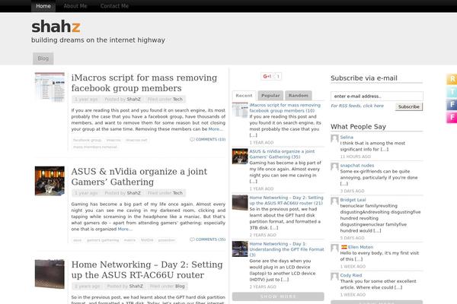Screen dimensions: 457x304
Task: Click More… link in Gamers' Gathering excerpt
Action: tap(125, 229)
